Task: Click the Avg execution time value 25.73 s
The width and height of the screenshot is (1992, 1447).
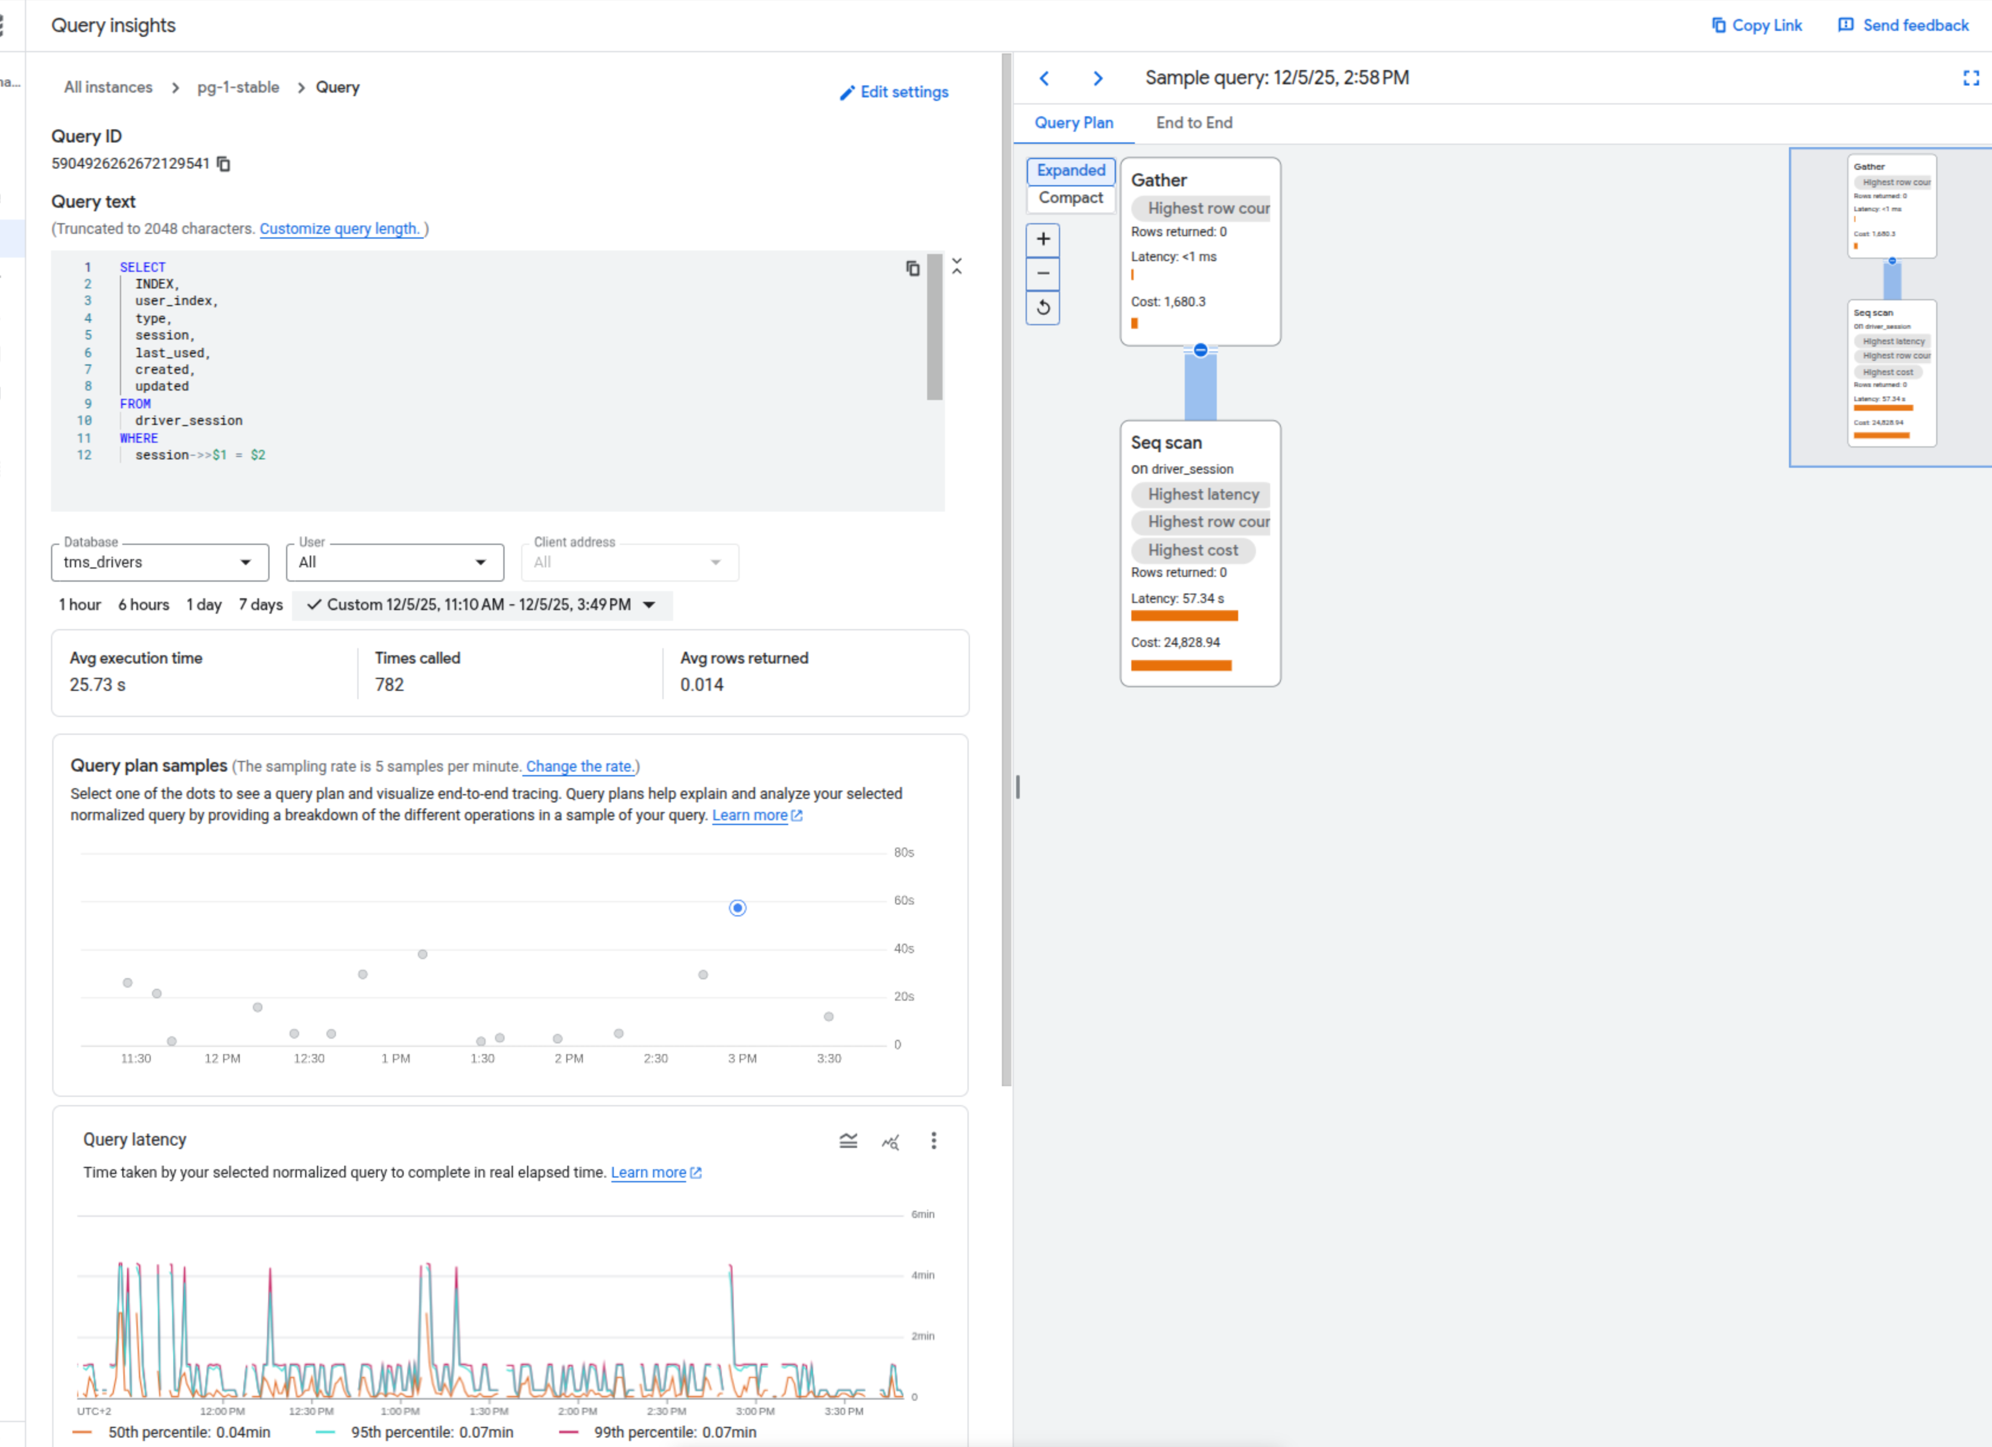Action: [x=97, y=686]
